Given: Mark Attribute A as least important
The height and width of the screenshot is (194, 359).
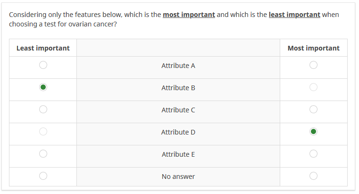Looking at the screenshot, I should (43, 65).
